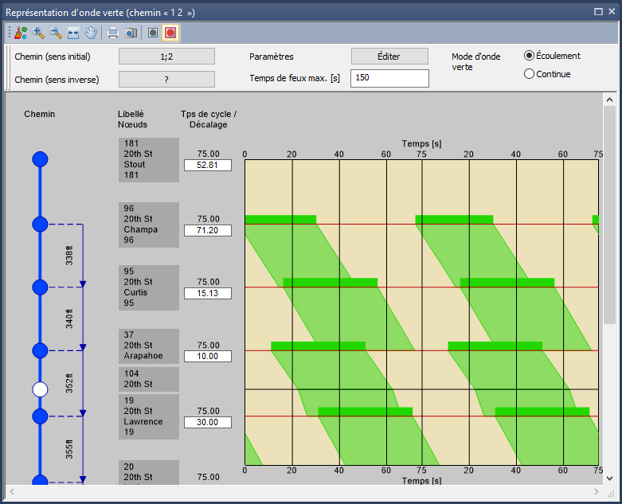
Task: Click the Éditer parameters button
Action: (x=389, y=57)
